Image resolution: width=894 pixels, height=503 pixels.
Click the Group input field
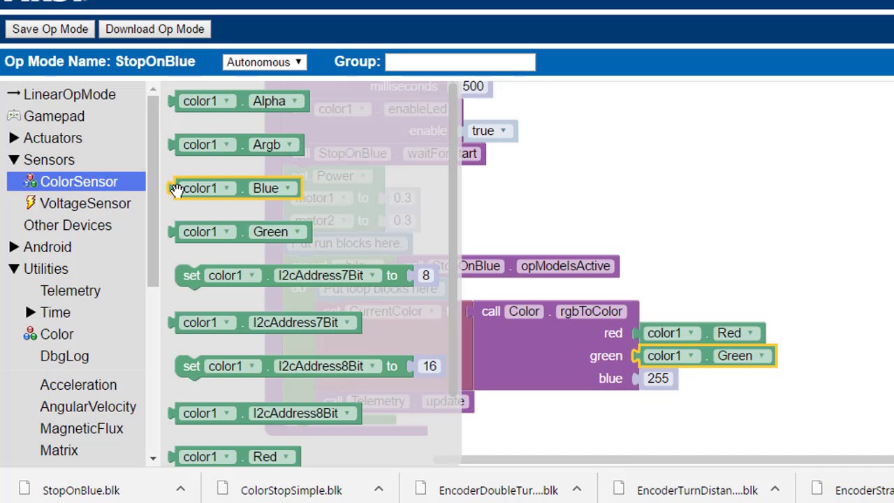(x=460, y=62)
